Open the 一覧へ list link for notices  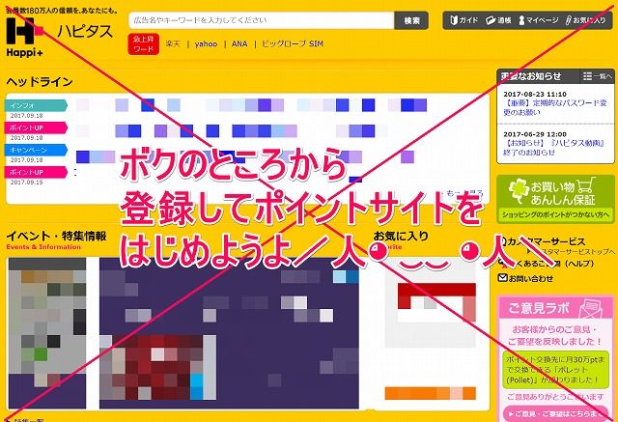(603, 76)
